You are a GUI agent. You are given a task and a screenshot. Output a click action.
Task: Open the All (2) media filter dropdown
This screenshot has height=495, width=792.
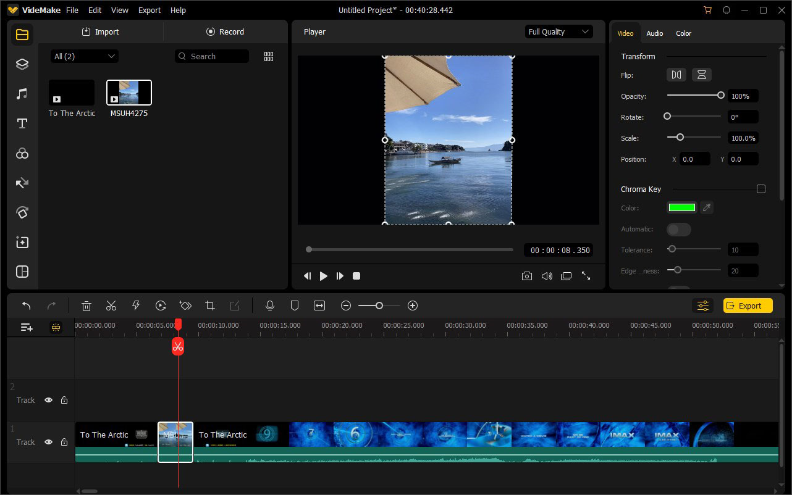[84, 56]
